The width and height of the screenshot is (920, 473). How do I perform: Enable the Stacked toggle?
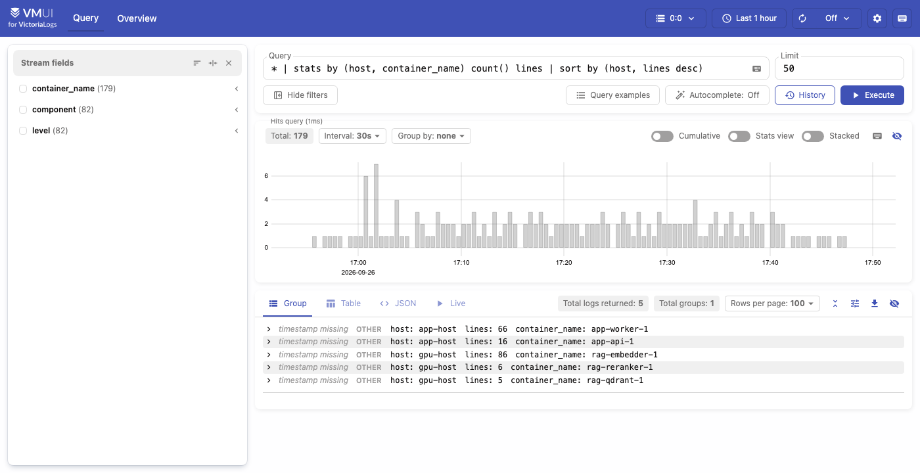tap(813, 136)
